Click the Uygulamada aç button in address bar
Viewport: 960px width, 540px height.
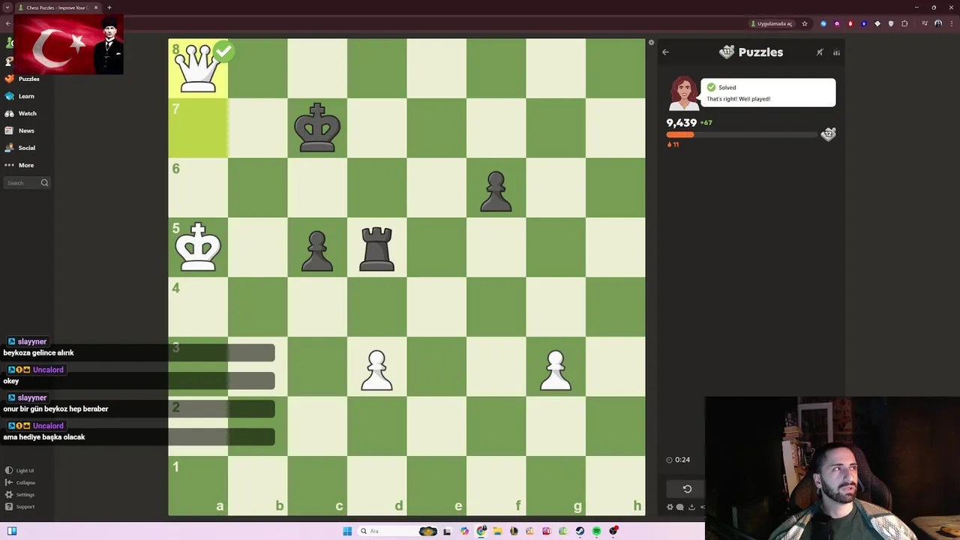point(772,24)
